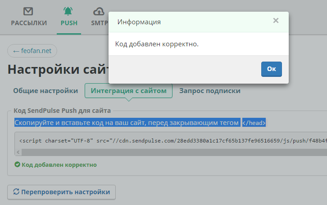The width and height of the screenshot is (327, 205).
Task: Go back to feofan.net site link
Action: coord(32,51)
